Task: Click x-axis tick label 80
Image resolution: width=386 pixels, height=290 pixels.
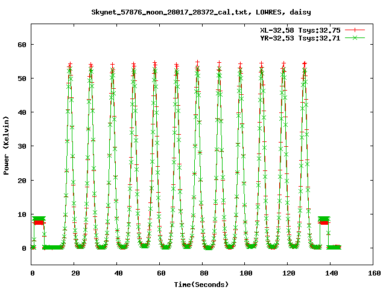Action: pos(204,273)
